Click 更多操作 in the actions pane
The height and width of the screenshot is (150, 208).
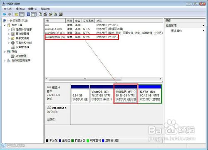pyautogui.click(x=176, y=31)
